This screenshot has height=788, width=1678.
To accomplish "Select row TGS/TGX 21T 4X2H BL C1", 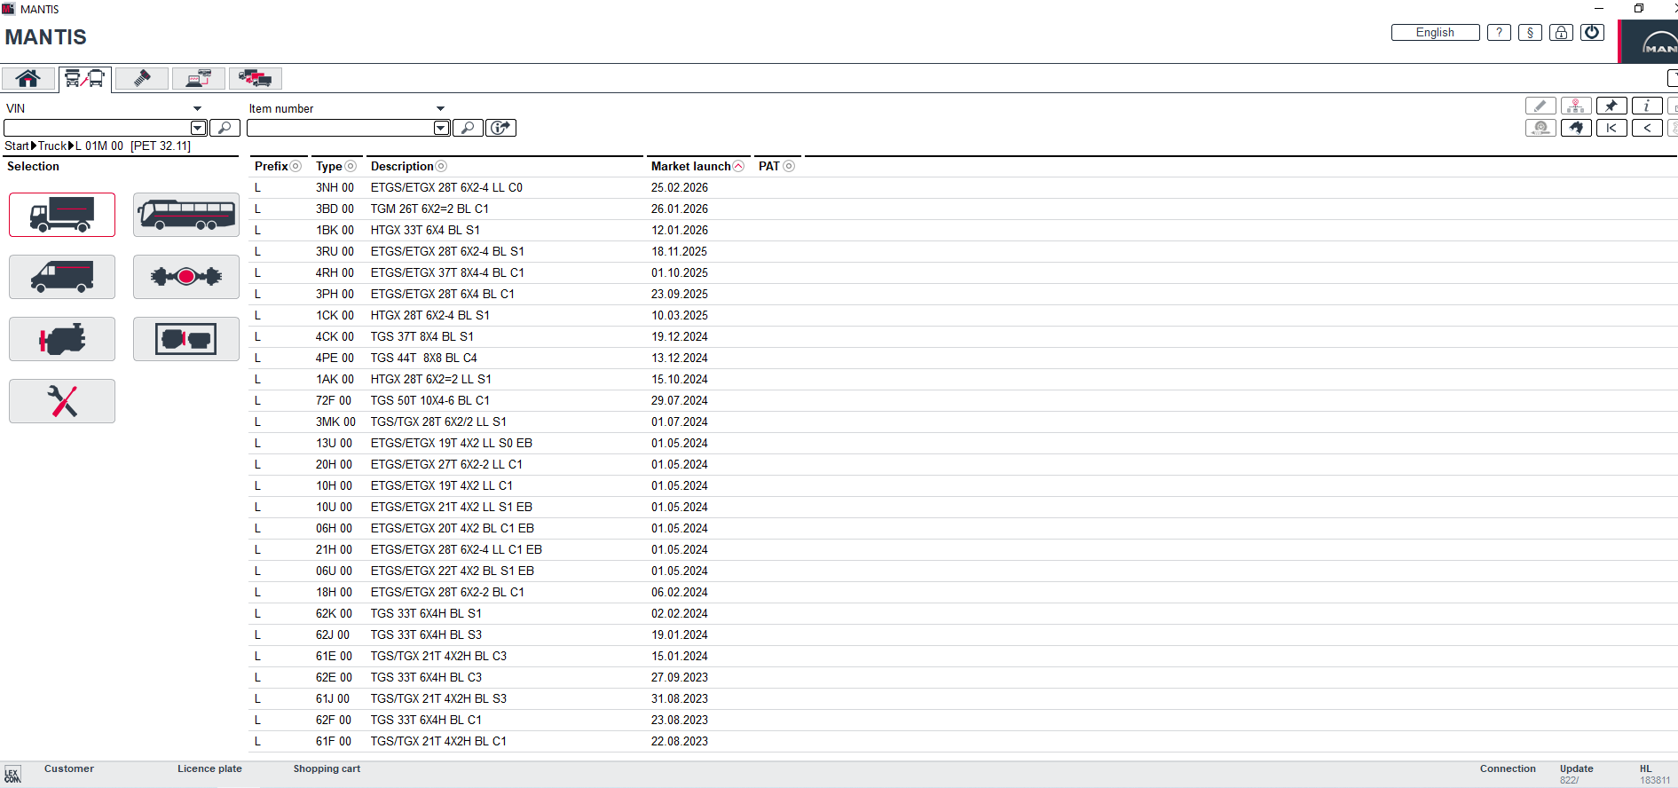I will point(963,741).
